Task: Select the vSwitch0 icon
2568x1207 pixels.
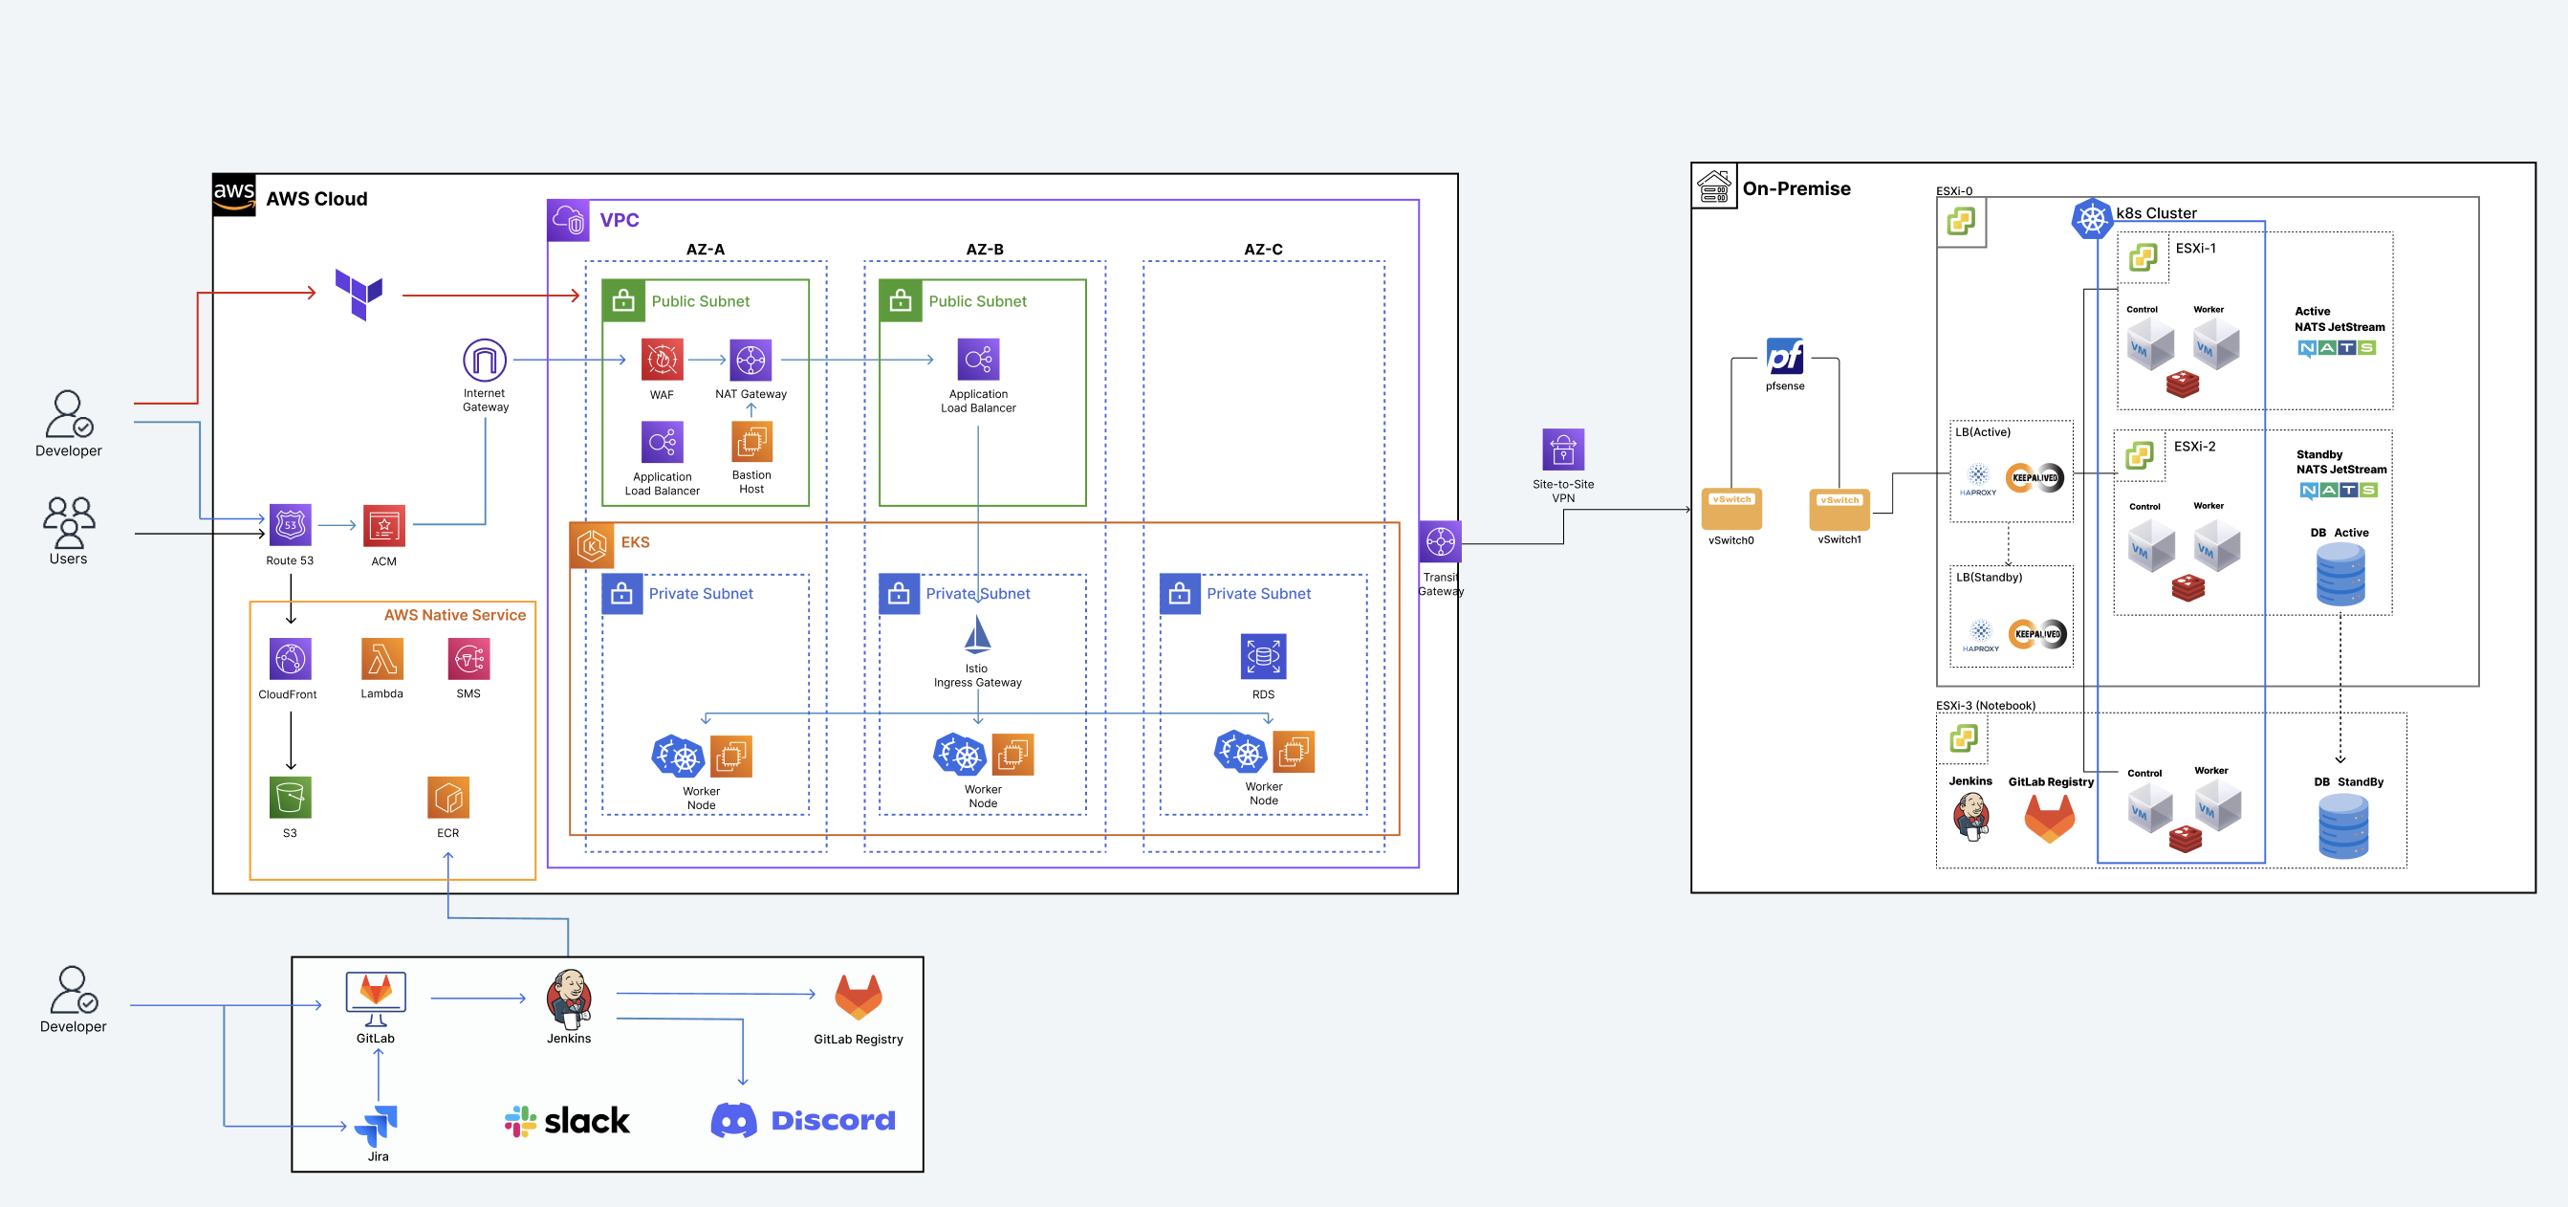Action: click(1730, 509)
